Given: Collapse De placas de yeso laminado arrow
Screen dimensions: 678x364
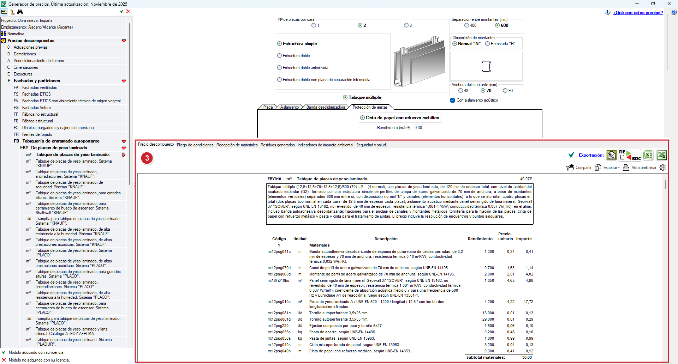Looking at the screenshot, I should [x=124, y=148].
